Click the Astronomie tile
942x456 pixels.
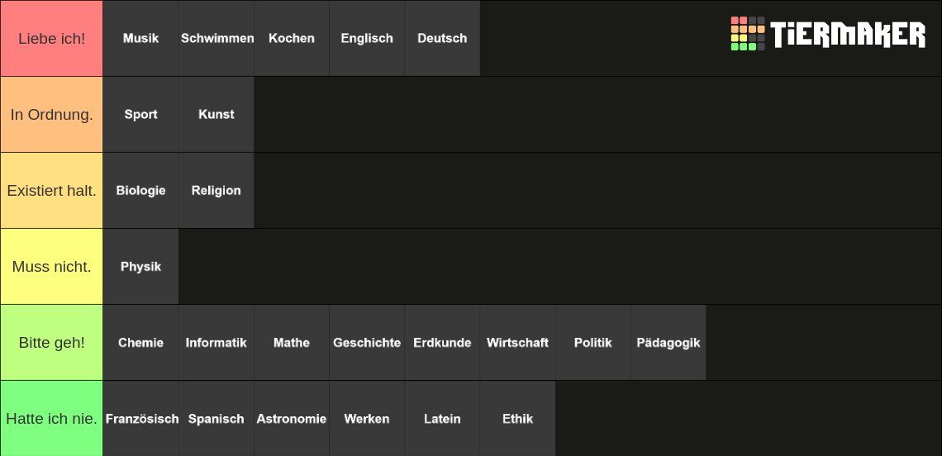(x=292, y=418)
